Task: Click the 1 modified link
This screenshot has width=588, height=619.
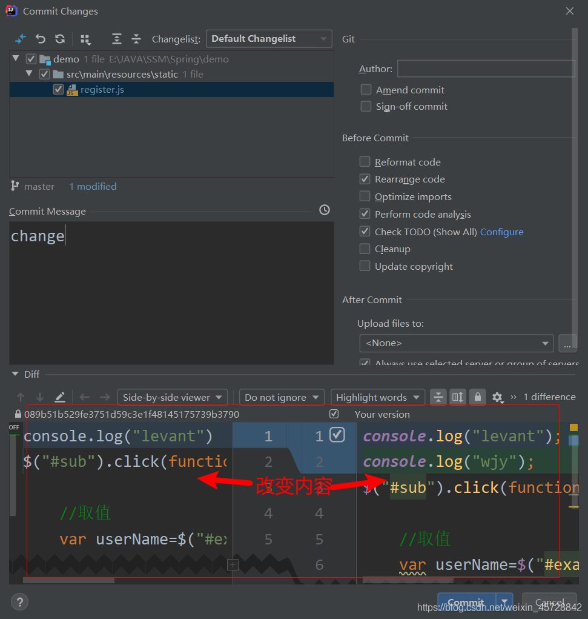Action: click(x=93, y=186)
